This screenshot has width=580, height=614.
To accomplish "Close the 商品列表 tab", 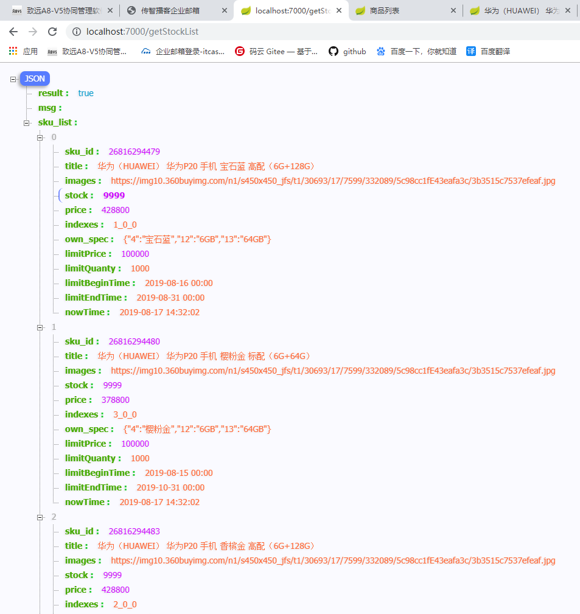I will coord(453,10).
